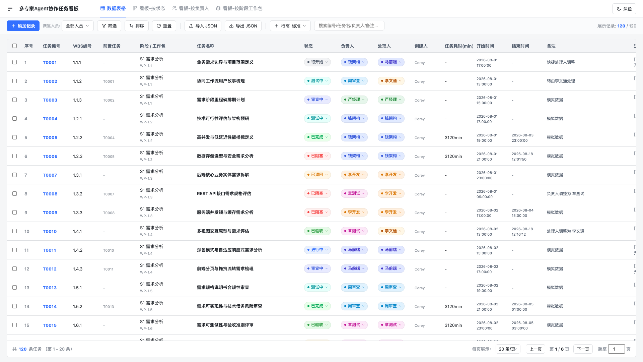Check the checkbox for row T0015
The height and width of the screenshot is (362, 643).
click(x=14, y=325)
